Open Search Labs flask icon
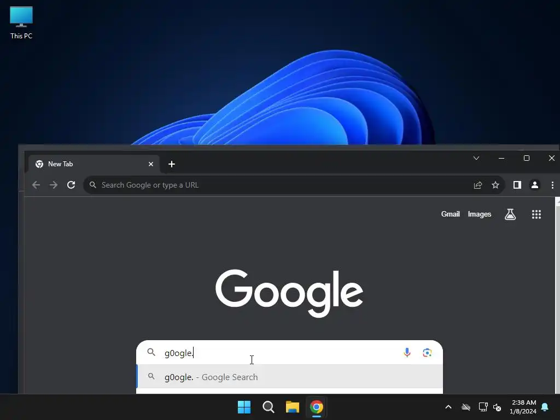The image size is (560, 420). [510, 214]
